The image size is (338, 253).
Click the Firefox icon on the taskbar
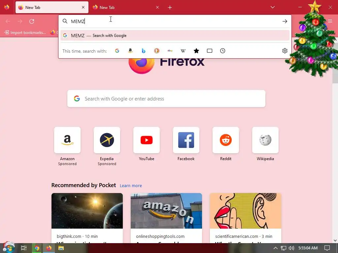[x=49, y=248]
